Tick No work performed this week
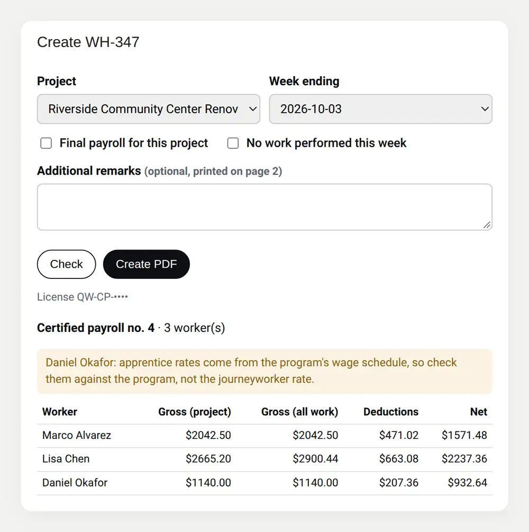 (x=233, y=143)
